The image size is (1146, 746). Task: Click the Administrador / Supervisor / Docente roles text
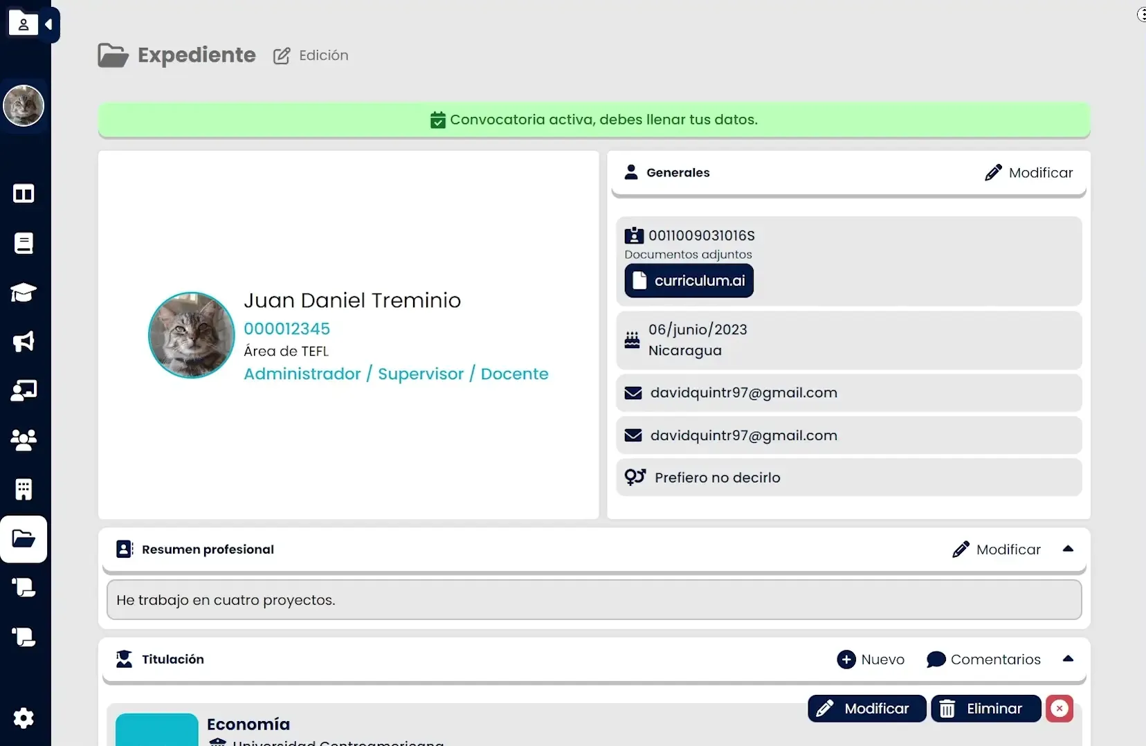click(x=396, y=374)
